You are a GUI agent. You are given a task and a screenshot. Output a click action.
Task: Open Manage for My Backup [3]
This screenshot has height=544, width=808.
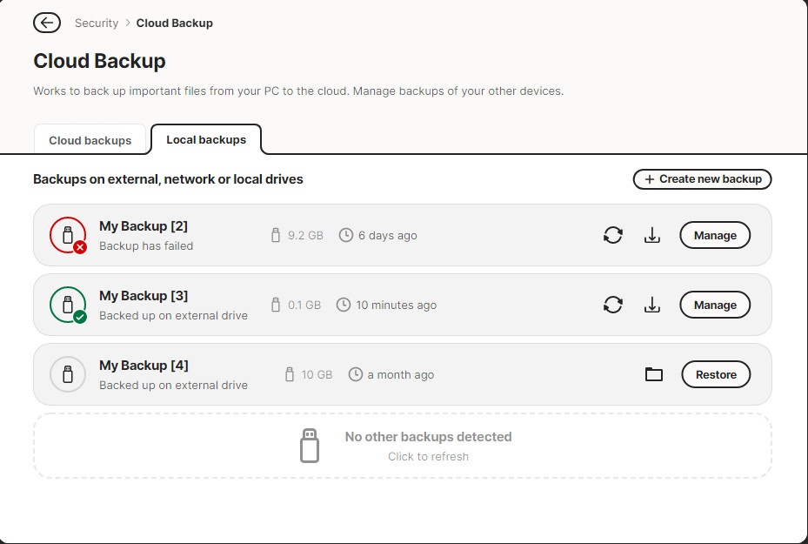[x=715, y=305]
